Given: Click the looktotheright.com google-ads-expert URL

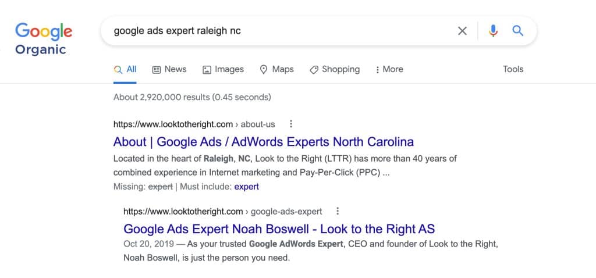Looking at the screenshot, I should point(222,211).
